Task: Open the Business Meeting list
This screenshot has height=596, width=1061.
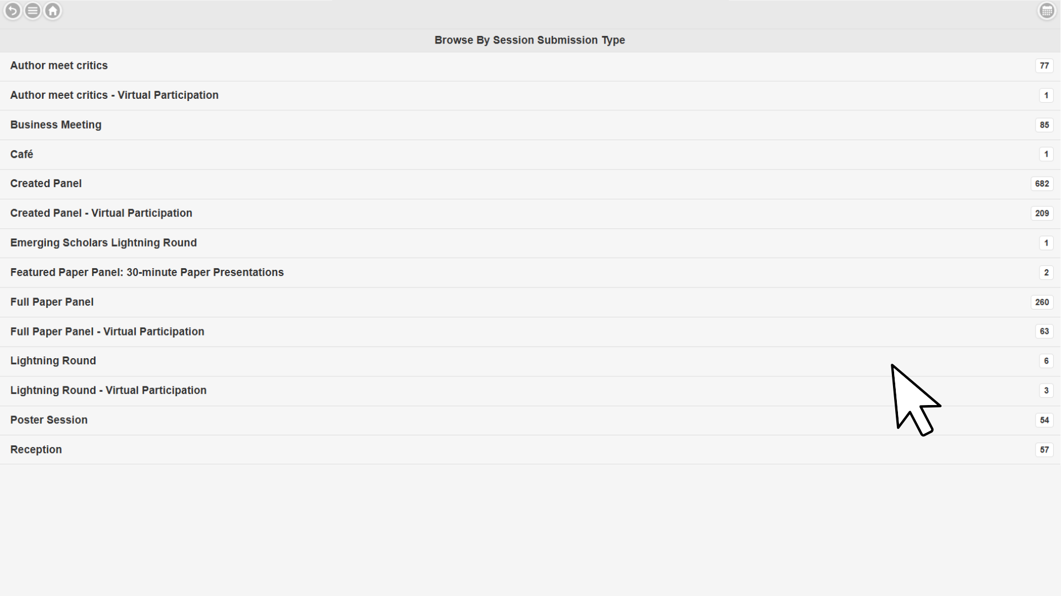Action: pos(56,125)
